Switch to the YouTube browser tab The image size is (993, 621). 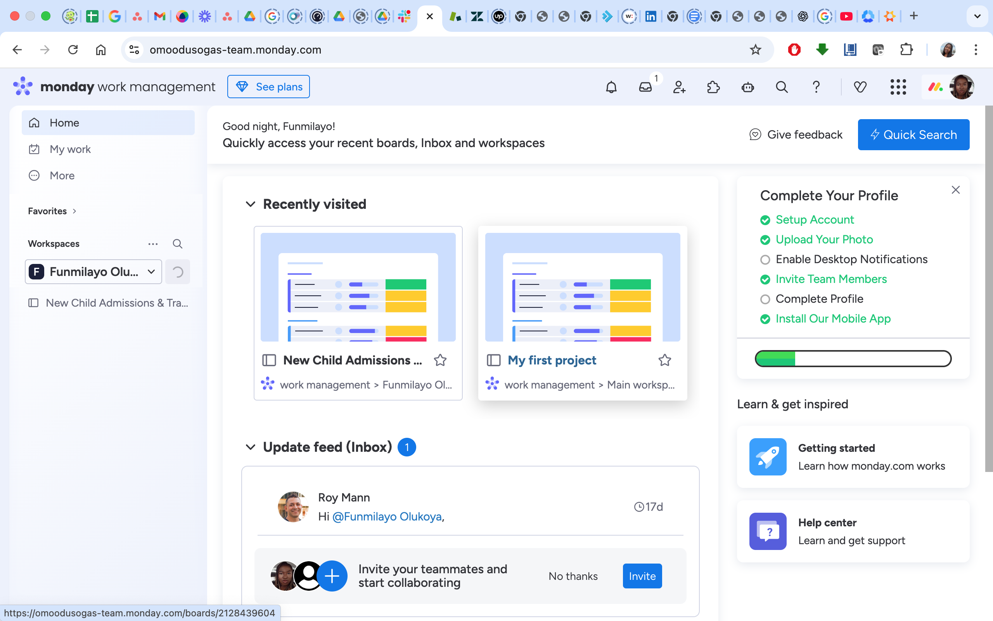coord(846,16)
